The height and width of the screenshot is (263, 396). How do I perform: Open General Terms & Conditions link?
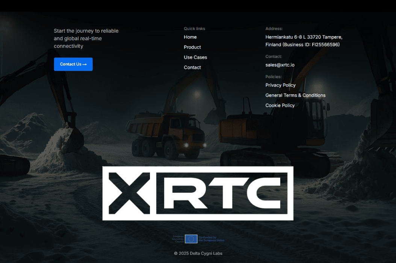[x=295, y=95]
